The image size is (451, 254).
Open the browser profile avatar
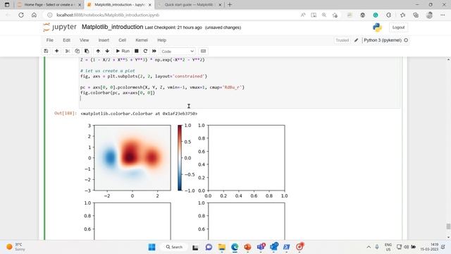tap(429, 15)
